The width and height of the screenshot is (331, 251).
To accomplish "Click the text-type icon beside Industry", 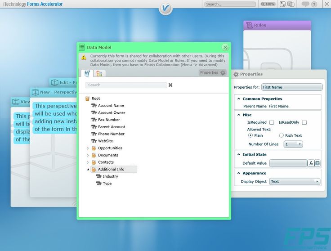I will pyautogui.click(x=99, y=176).
